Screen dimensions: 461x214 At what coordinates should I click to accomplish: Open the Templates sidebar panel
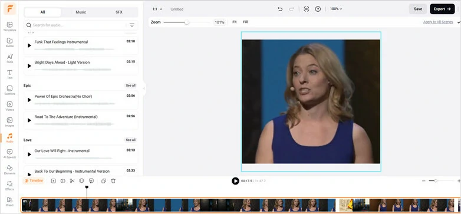pos(9,26)
